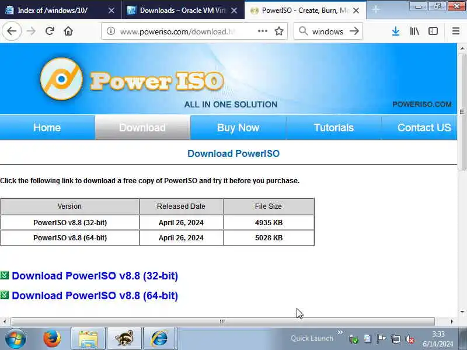Click the taskbar clock showing 3:33
Viewport: 467px width, 350px height.
point(438,339)
